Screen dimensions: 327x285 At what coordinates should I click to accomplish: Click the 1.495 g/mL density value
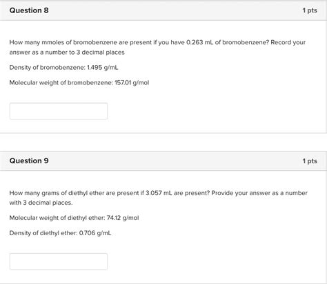click(103, 68)
